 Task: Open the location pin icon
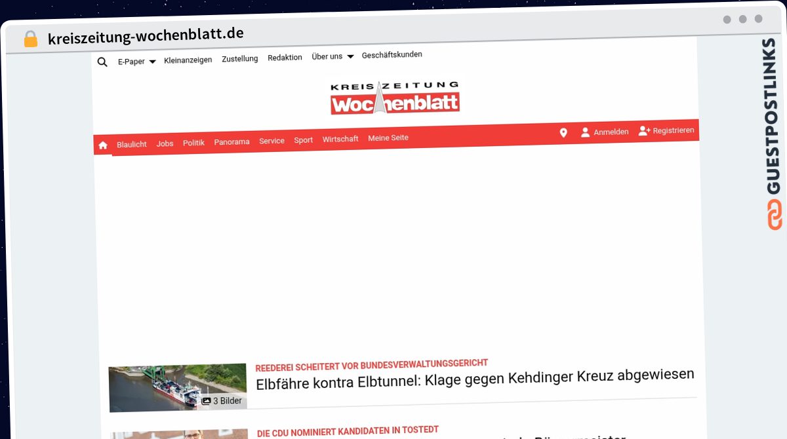(563, 133)
